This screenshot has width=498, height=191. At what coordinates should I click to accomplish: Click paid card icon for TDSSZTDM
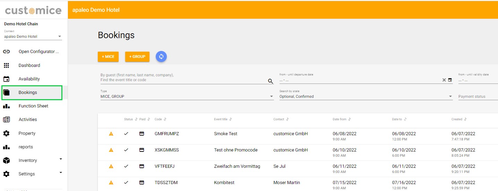click(141, 182)
